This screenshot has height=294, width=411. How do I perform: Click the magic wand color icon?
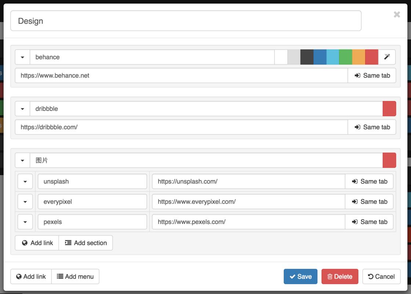(x=387, y=57)
